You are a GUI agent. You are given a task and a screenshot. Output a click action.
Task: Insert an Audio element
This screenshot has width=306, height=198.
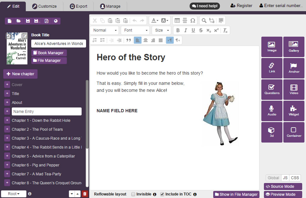[x=272, y=111]
